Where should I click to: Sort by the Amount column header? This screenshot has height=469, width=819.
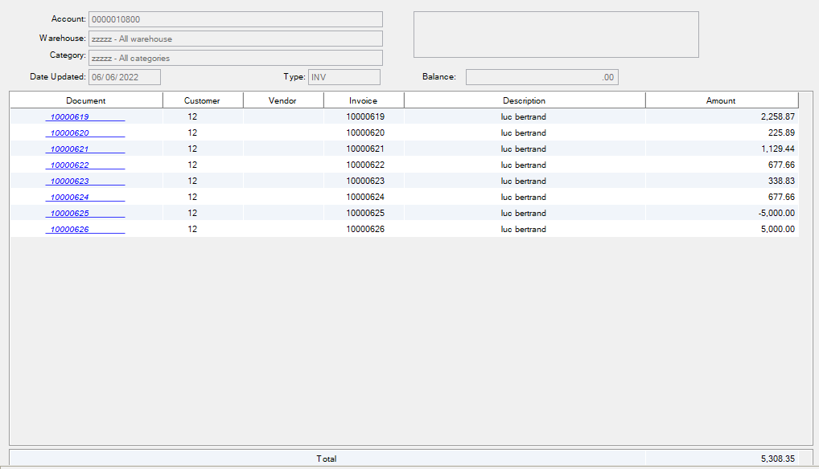click(x=721, y=100)
